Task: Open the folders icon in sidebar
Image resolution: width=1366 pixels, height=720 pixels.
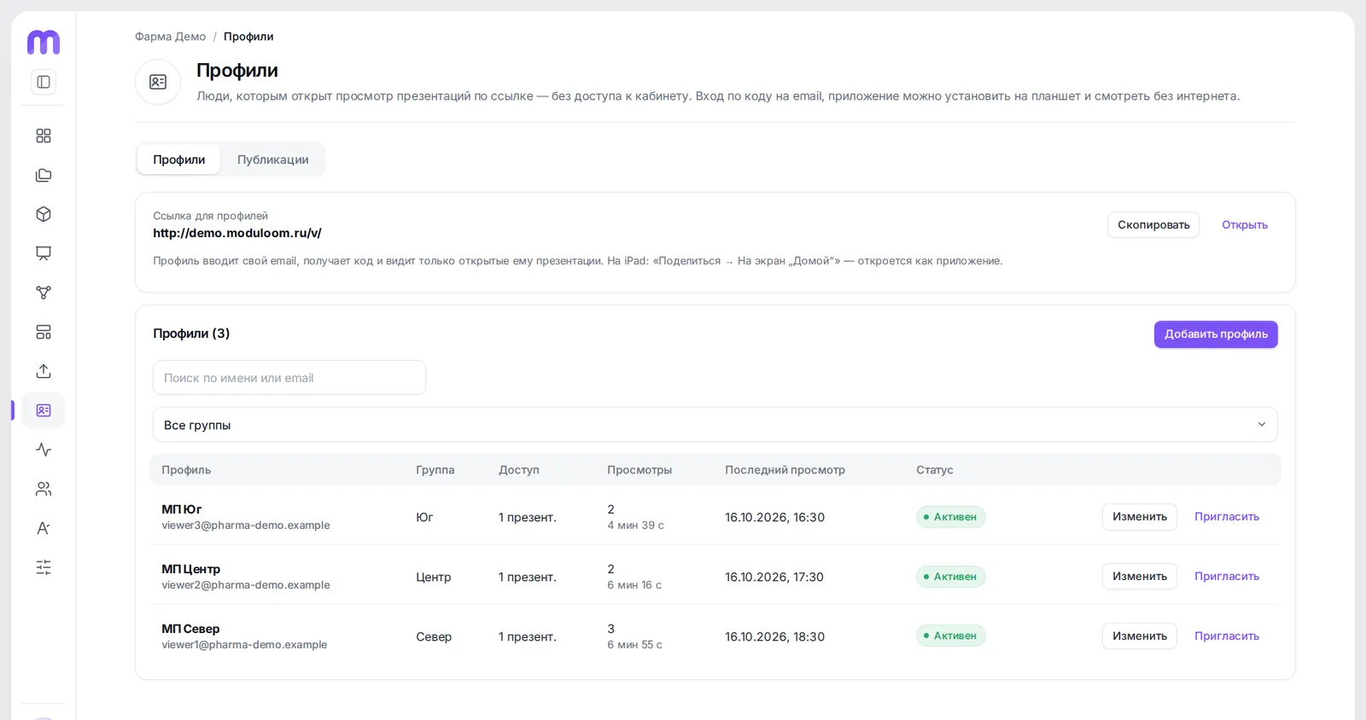Action: (x=44, y=175)
